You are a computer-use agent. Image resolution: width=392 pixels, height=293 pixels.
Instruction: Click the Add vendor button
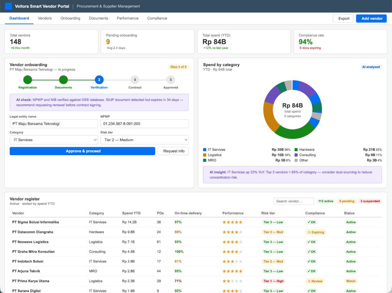pyautogui.click(x=371, y=18)
